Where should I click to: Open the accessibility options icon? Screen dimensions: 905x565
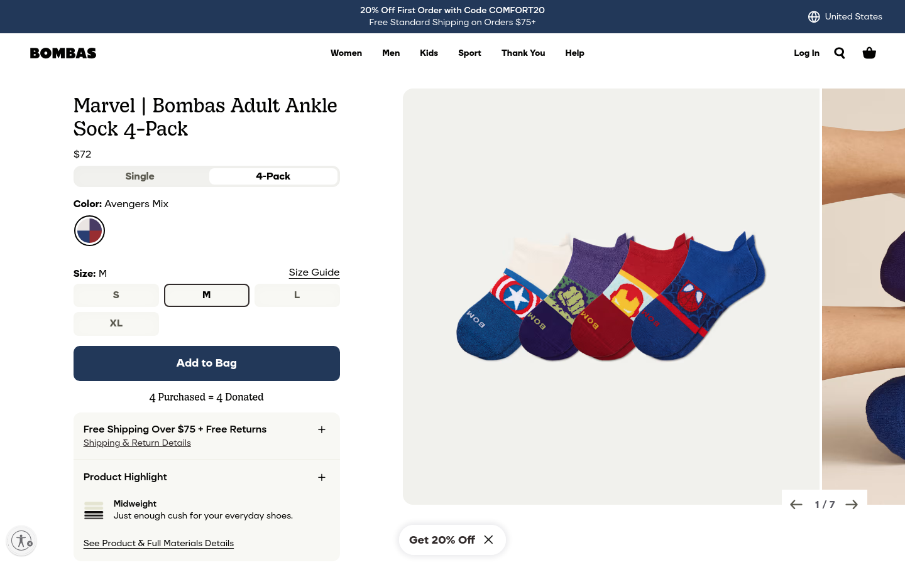click(x=21, y=541)
